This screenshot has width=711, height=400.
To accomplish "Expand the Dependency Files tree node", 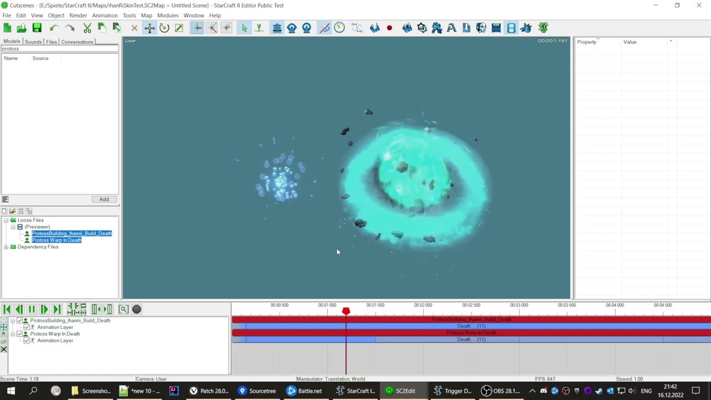I will click(x=6, y=247).
